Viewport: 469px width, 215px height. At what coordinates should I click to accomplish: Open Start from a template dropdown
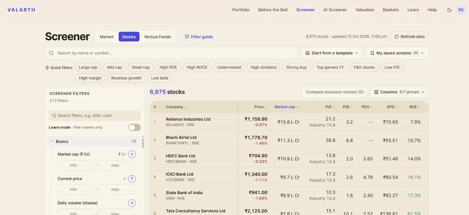332,53
